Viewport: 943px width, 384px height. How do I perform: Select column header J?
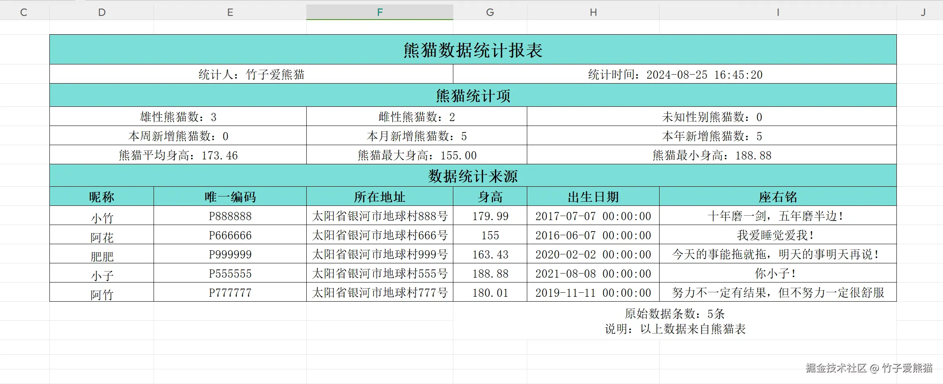pyautogui.click(x=923, y=12)
